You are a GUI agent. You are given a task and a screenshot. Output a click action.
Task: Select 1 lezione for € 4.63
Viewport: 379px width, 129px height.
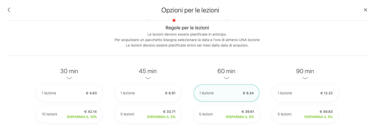(69, 93)
